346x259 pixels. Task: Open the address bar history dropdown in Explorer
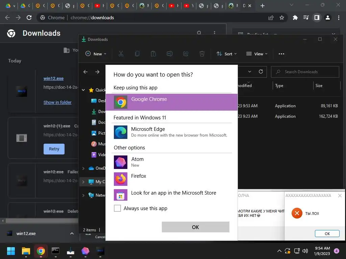(250, 71)
